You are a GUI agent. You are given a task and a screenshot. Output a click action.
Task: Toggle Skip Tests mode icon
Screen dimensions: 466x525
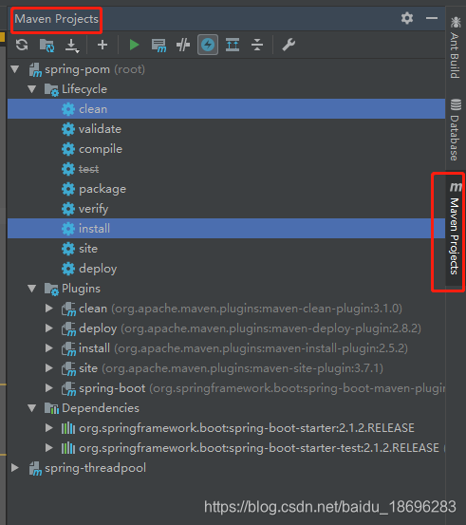(x=183, y=45)
